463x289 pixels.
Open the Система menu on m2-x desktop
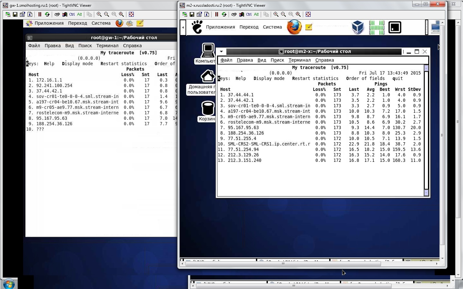coord(272,27)
